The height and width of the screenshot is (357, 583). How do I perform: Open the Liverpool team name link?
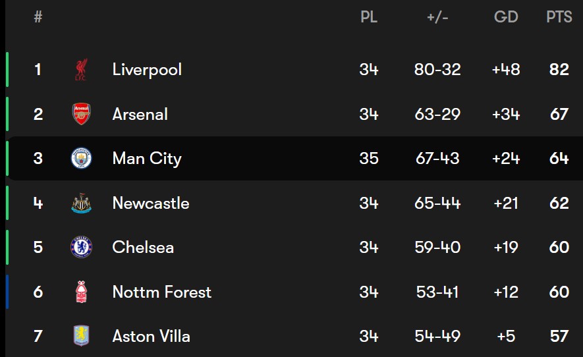147,70
